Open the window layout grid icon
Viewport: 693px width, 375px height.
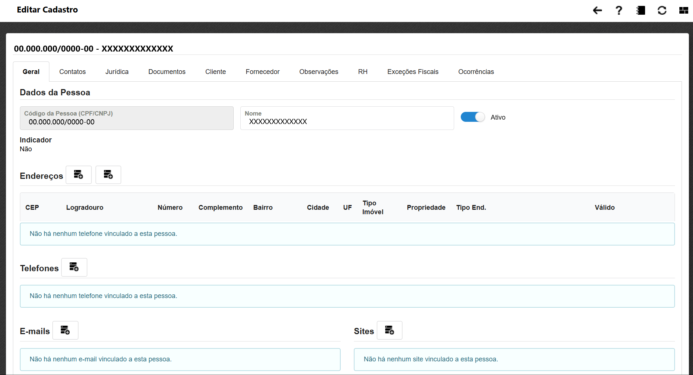(x=683, y=10)
